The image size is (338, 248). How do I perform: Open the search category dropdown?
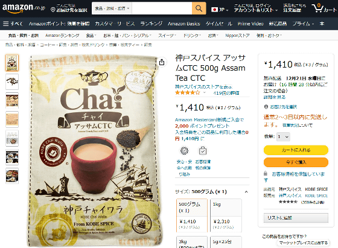click(112, 8)
